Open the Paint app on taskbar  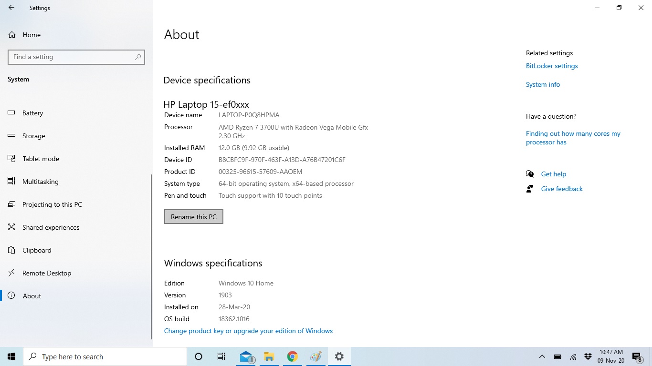(x=315, y=356)
